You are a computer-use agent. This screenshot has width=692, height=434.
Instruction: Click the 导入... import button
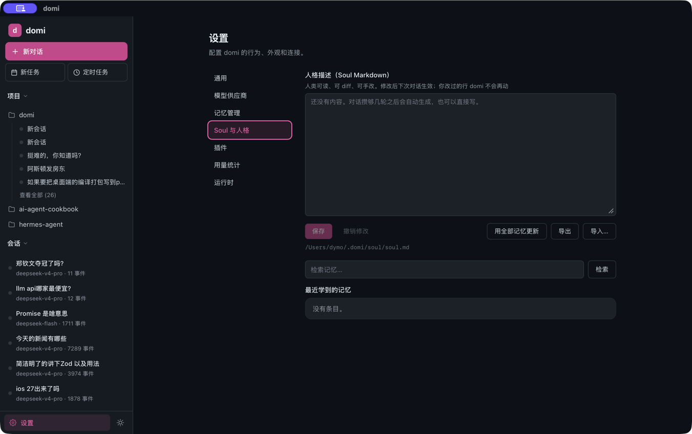pyautogui.click(x=599, y=231)
